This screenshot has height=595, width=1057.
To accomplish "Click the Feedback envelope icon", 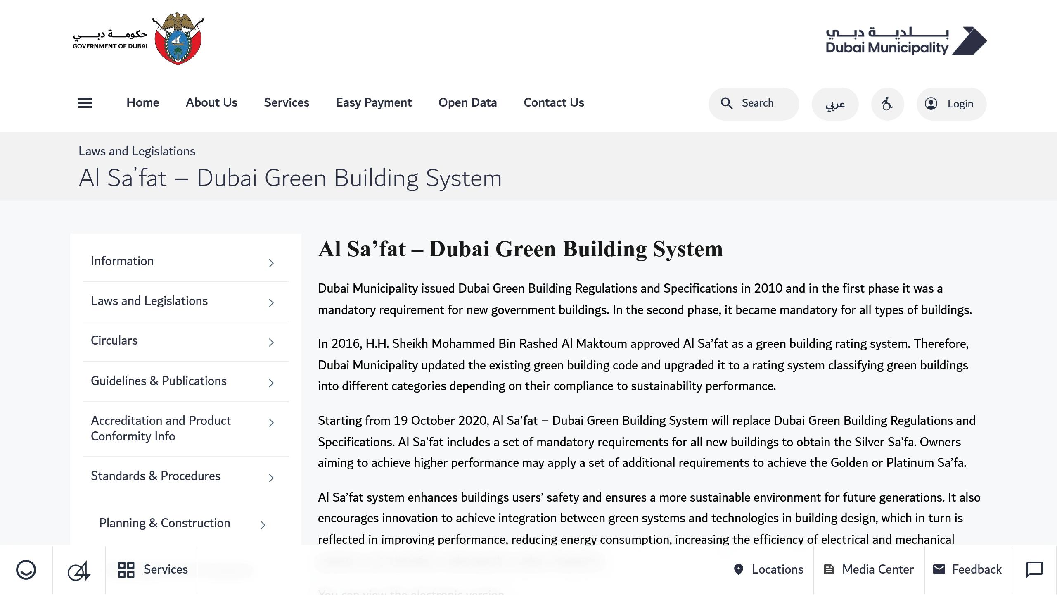I will click(x=939, y=569).
